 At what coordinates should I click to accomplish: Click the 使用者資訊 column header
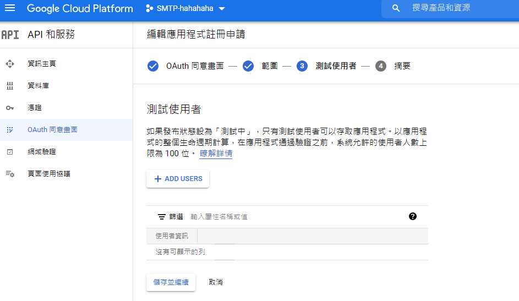172,236
